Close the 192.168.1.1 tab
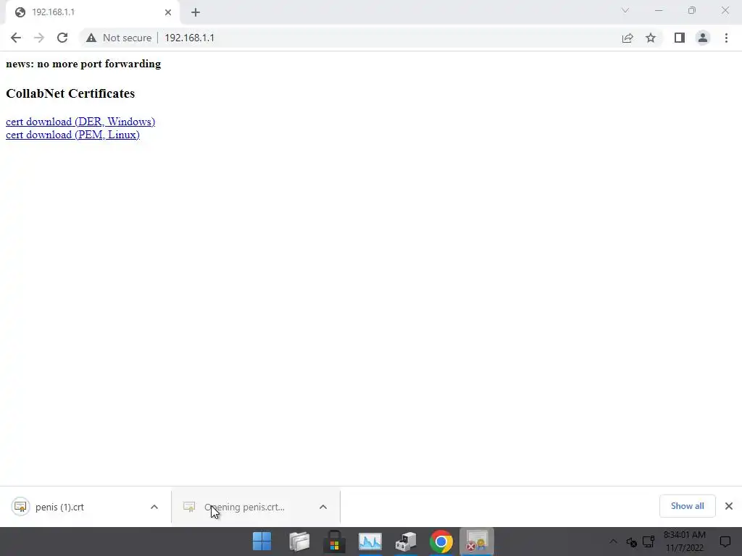The image size is (742, 556). click(168, 12)
